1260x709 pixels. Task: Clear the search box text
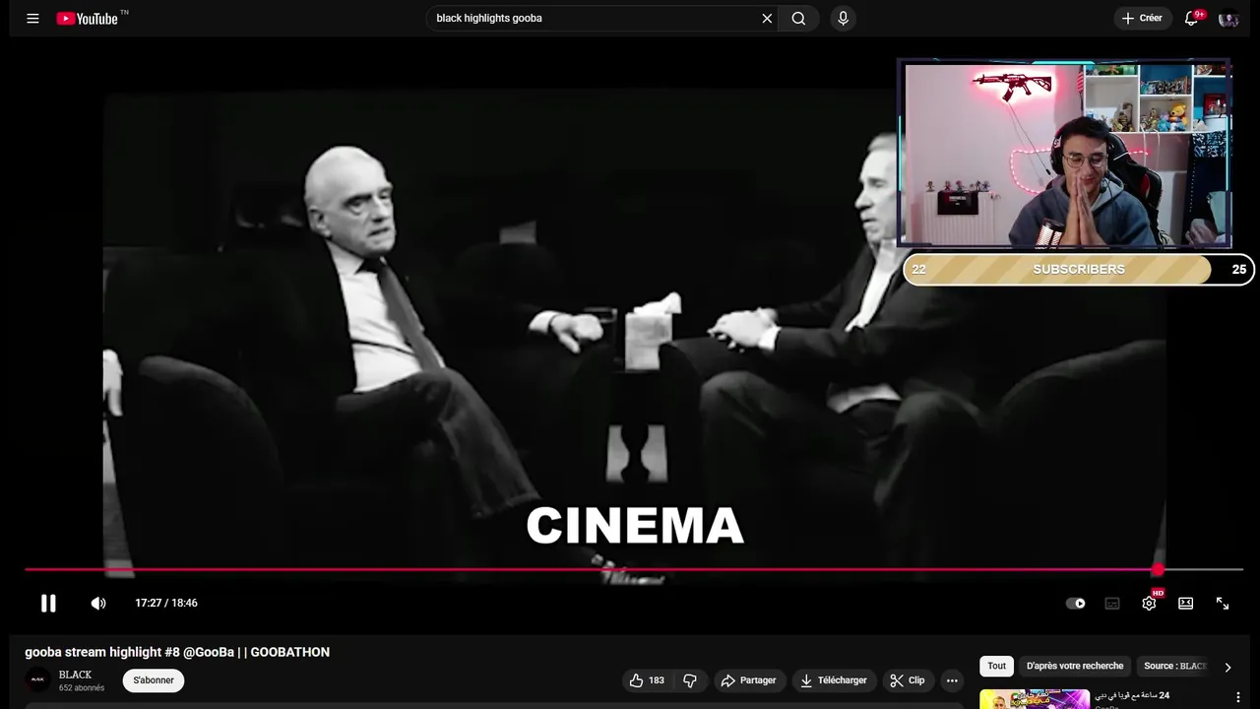(767, 18)
